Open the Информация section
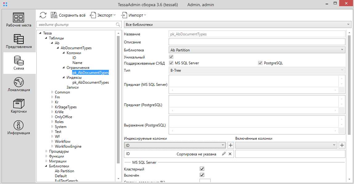The width and height of the screenshot is (354, 184). pos(19,128)
